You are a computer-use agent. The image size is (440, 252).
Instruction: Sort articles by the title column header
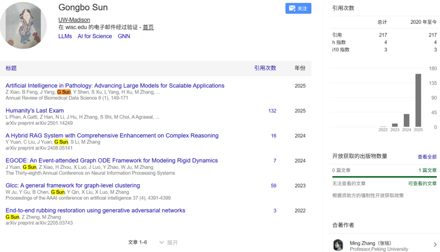click(11, 68)
